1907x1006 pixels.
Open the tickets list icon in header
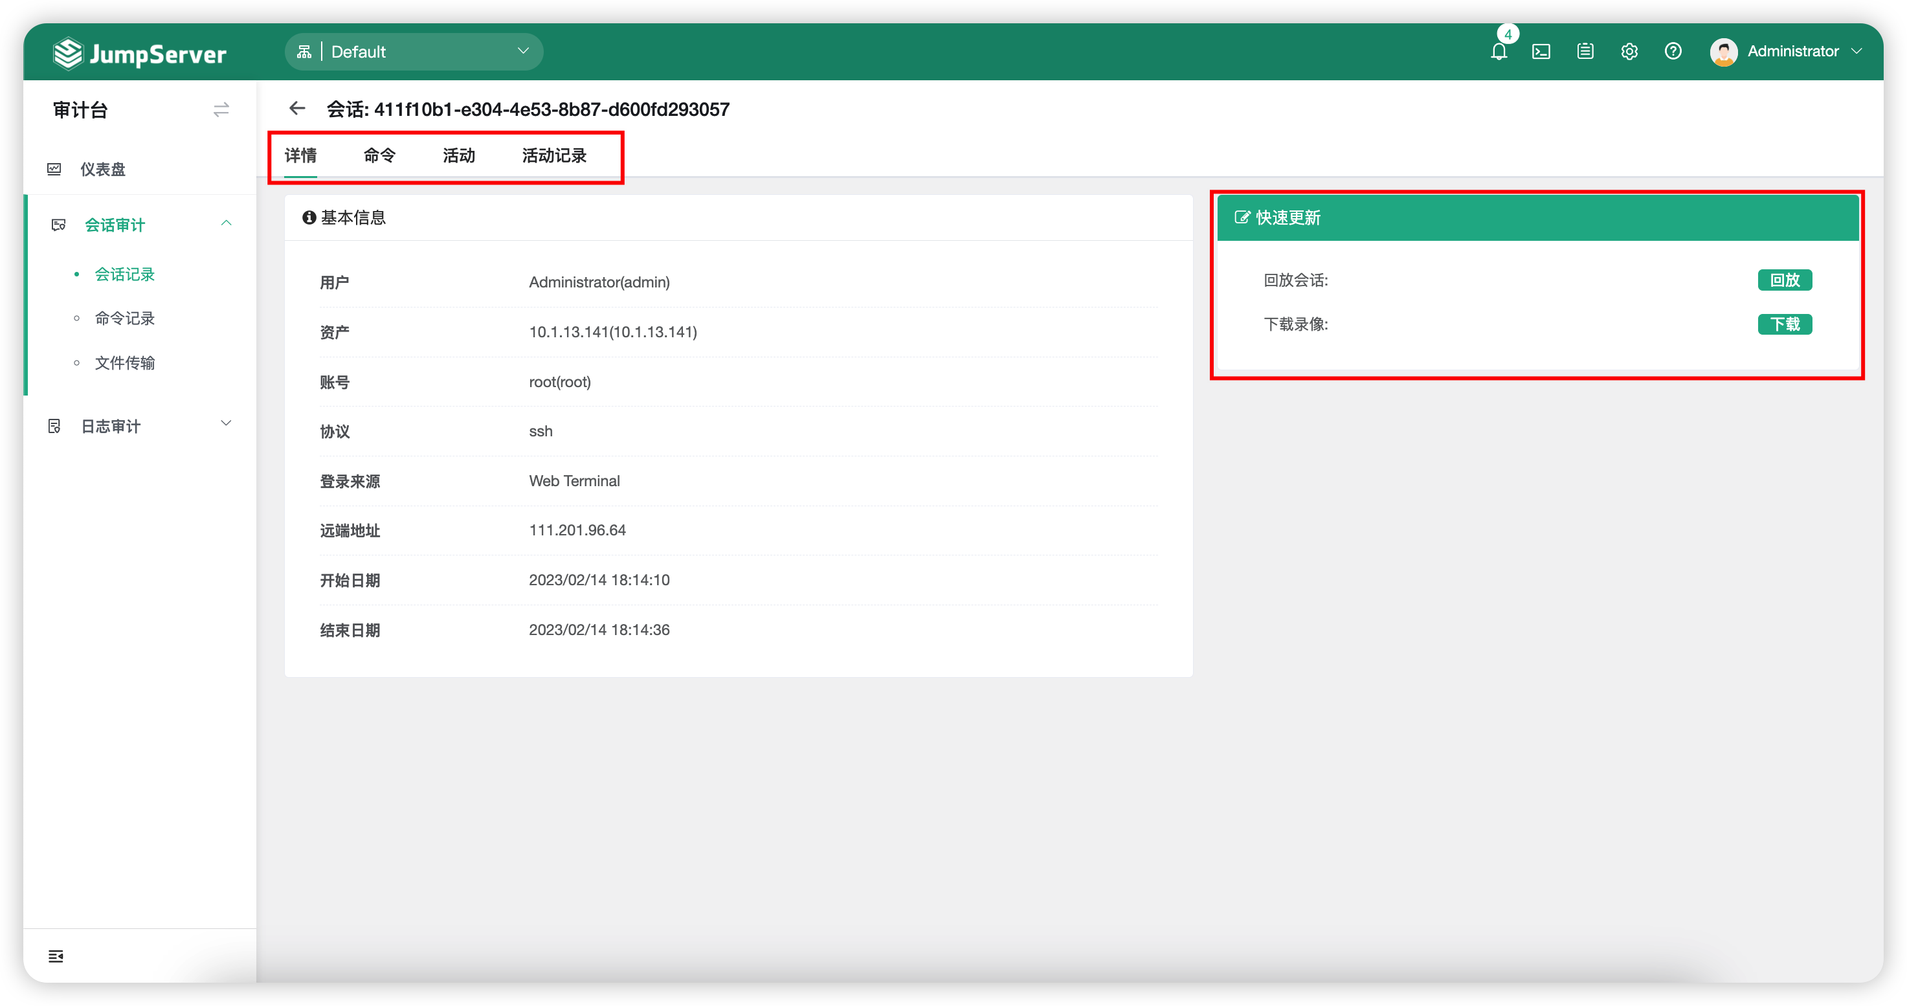tap(1585, 51)
